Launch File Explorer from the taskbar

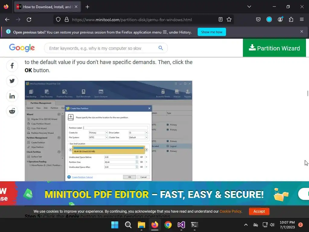click(x=141, y=225)
